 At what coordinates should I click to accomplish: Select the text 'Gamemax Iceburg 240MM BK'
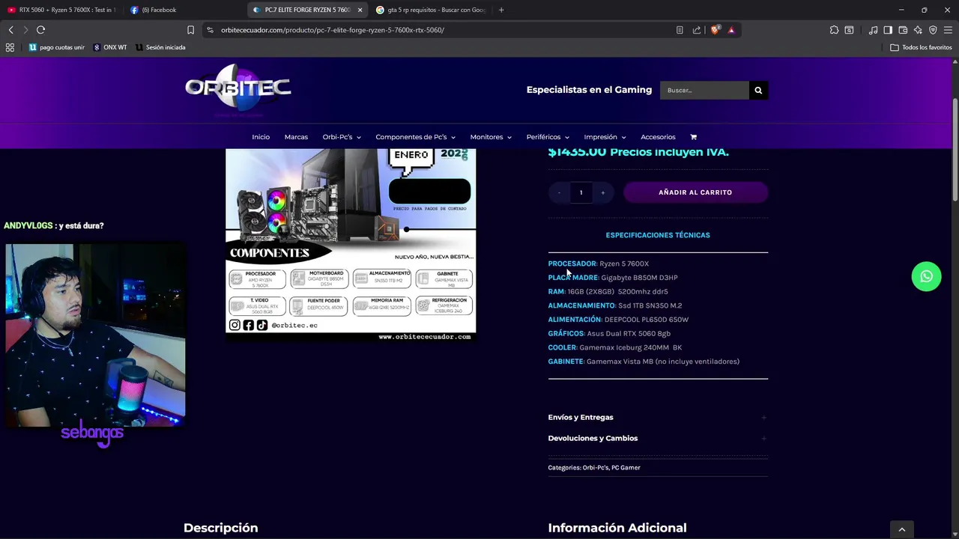tap(630, 347)
